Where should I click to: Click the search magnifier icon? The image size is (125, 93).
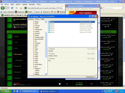point(123,8)
